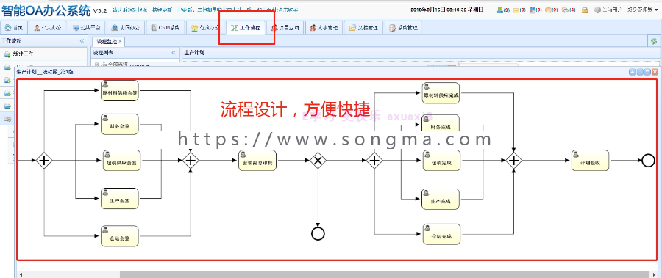The image size is (662, 278).
Task: Expand the current user dropdown arrow
Action: tap(656, 10)
